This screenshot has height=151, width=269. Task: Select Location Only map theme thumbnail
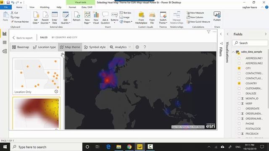[x=37, y=76]
